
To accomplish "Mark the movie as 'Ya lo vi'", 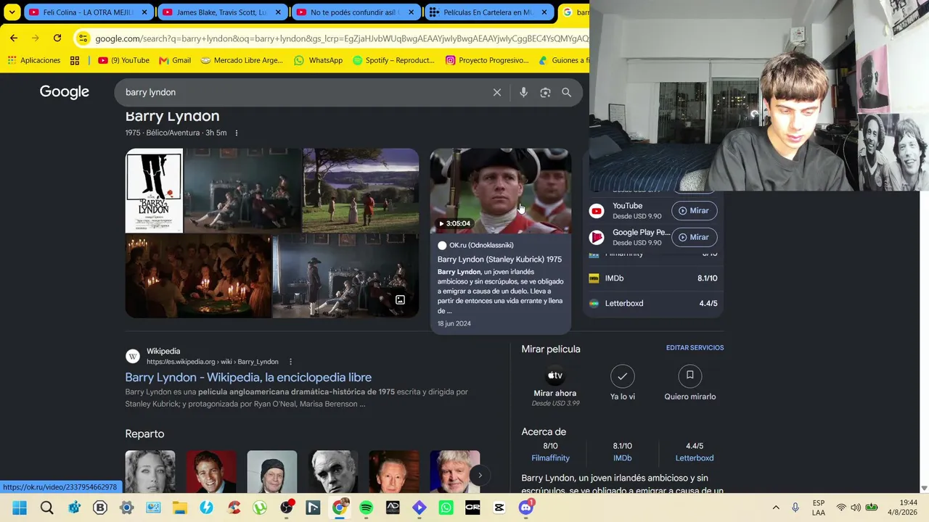I will click(x=623, y=384).
